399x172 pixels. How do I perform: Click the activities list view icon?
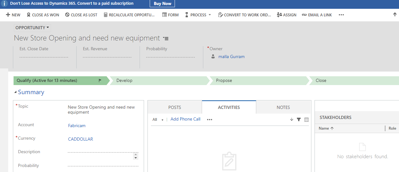click(307, 120)
